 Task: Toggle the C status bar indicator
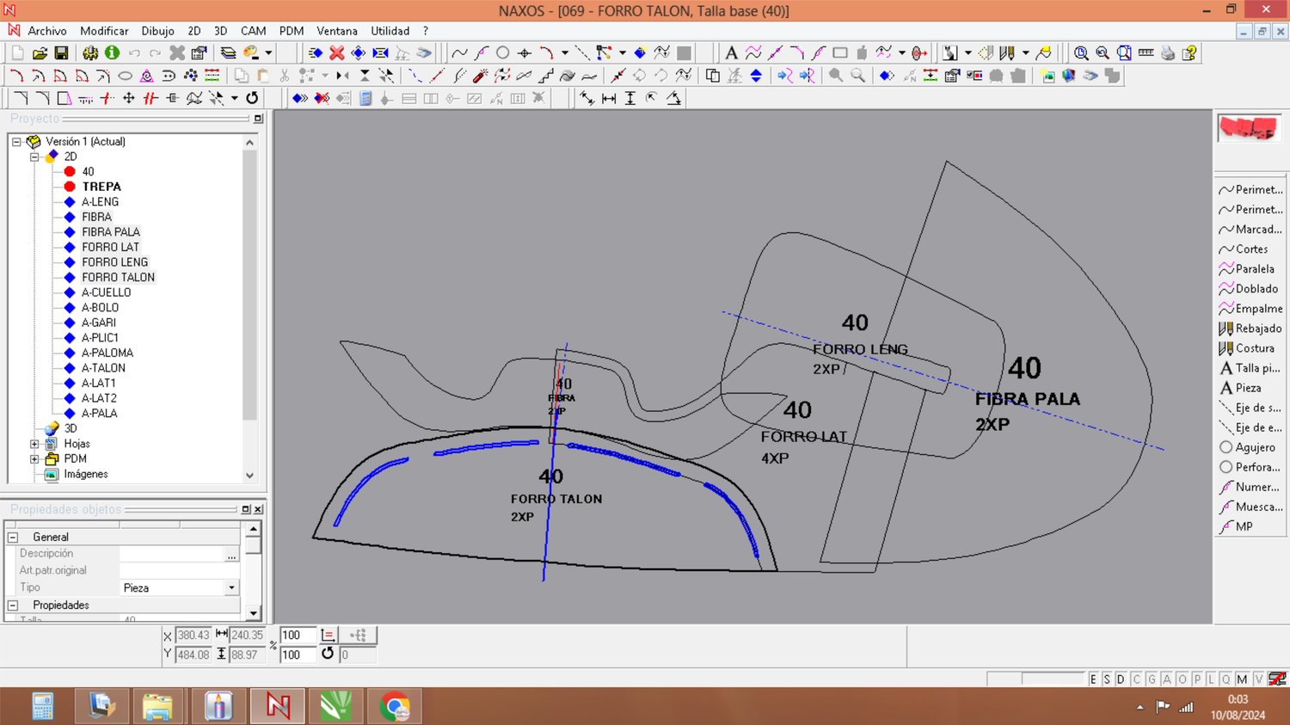coord(1136,679)
